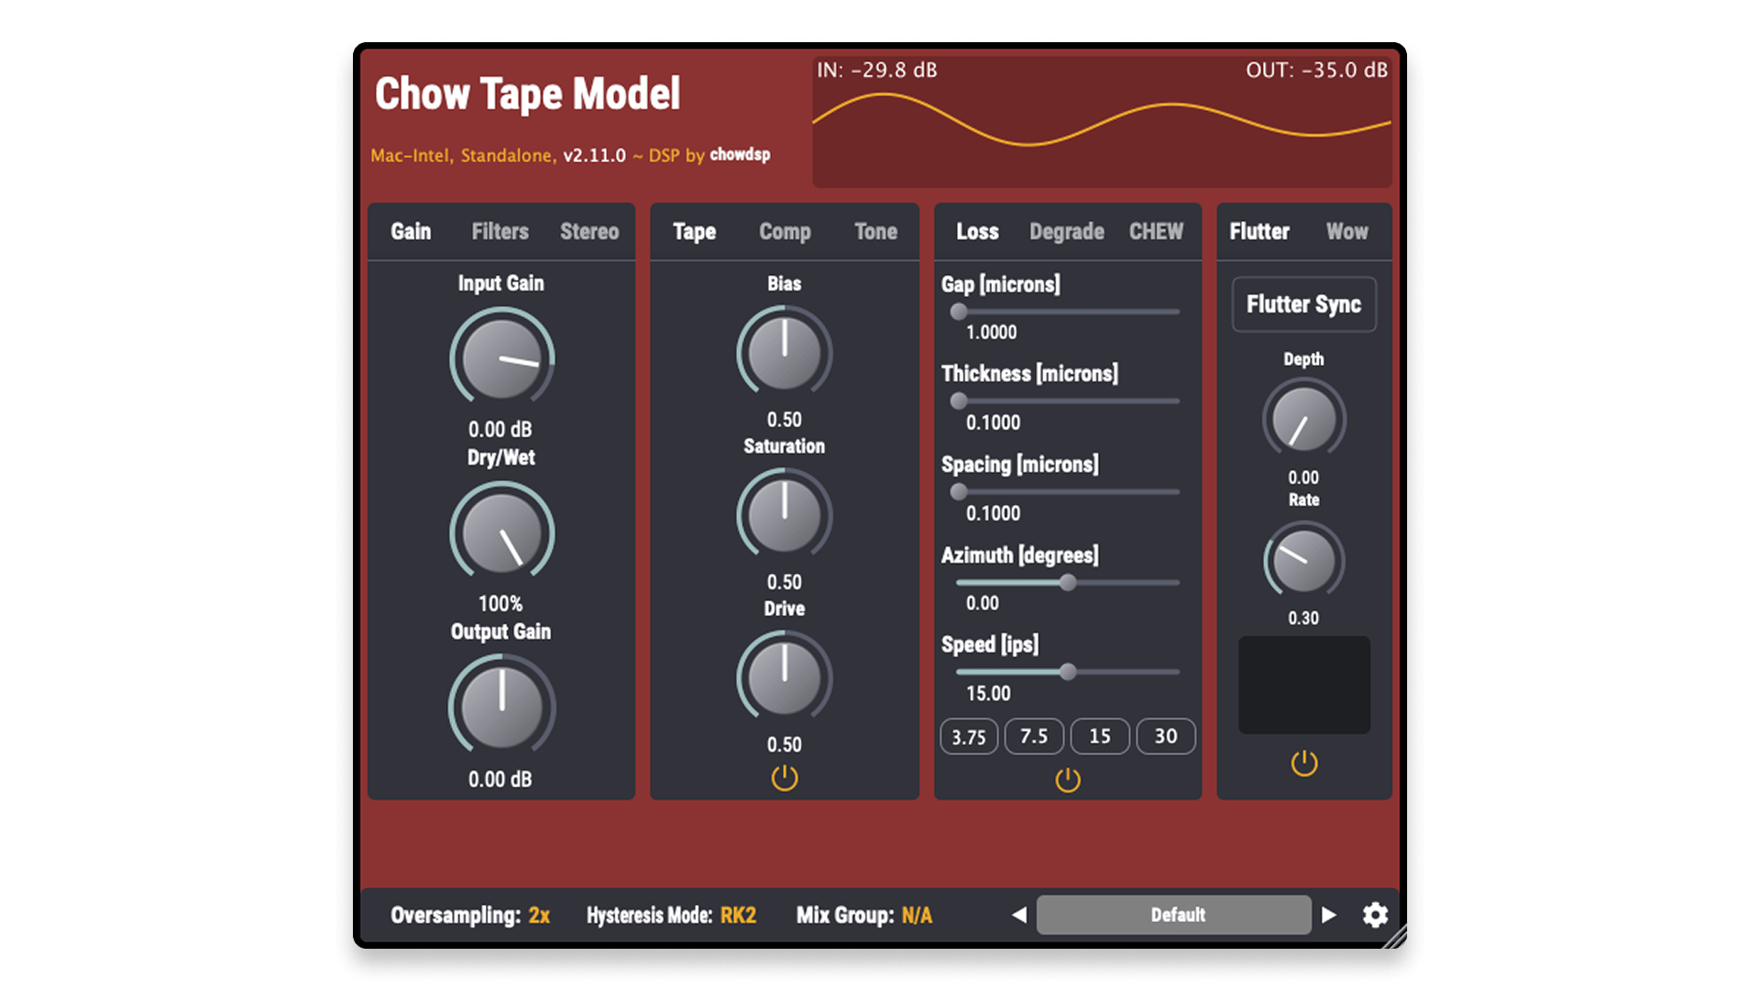Go to next preset with right arrow
The width and height of the screenshot is (1760, 990).
point(1328,915)
